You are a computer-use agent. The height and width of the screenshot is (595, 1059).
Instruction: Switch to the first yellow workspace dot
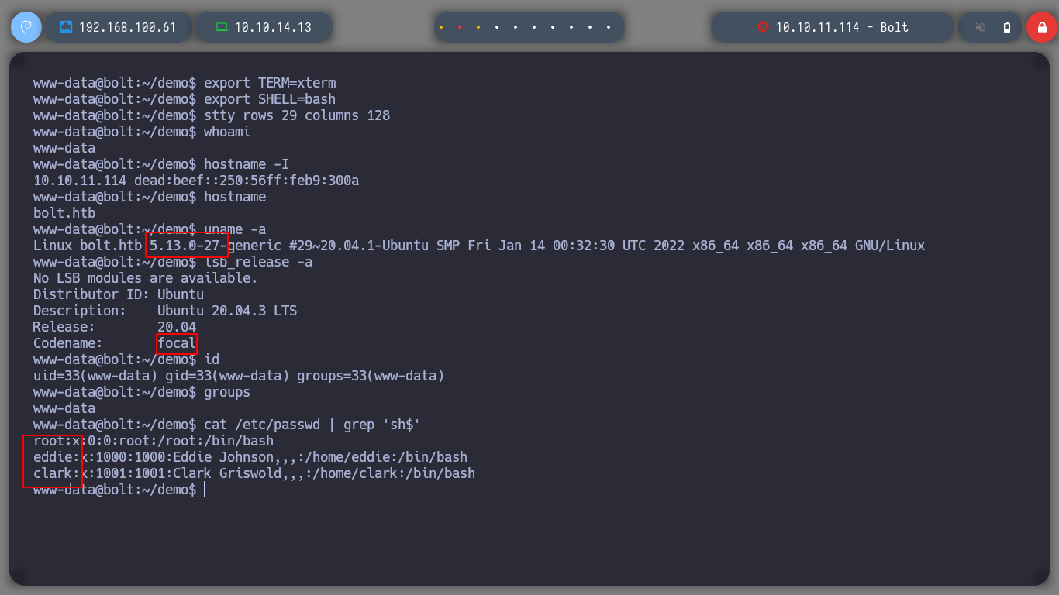click(441, 27)
